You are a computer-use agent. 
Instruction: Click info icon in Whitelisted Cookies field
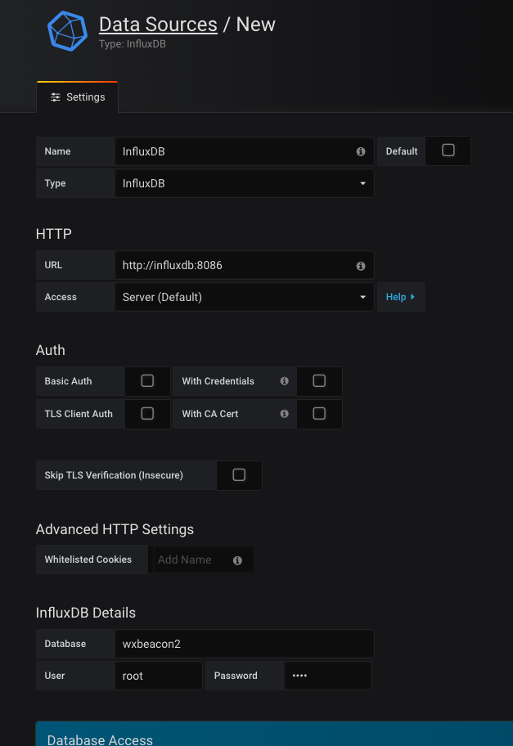[x=237, y=560]
